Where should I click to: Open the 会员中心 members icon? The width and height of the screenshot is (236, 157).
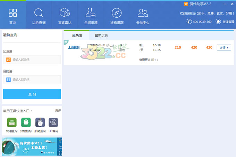click(143, 13)
